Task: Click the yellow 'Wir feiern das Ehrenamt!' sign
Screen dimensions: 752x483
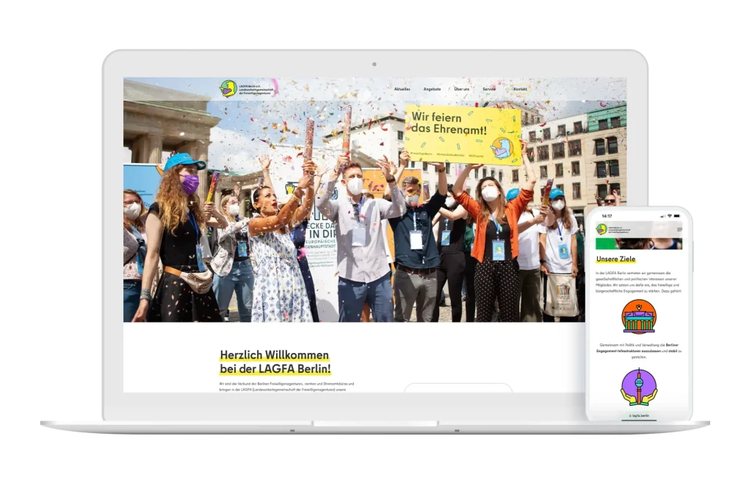Action: (x=462, y=135)
